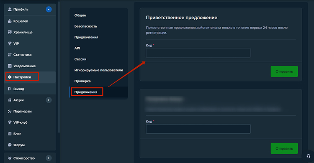Click the Профиль user icon

[x=9, y=9]
